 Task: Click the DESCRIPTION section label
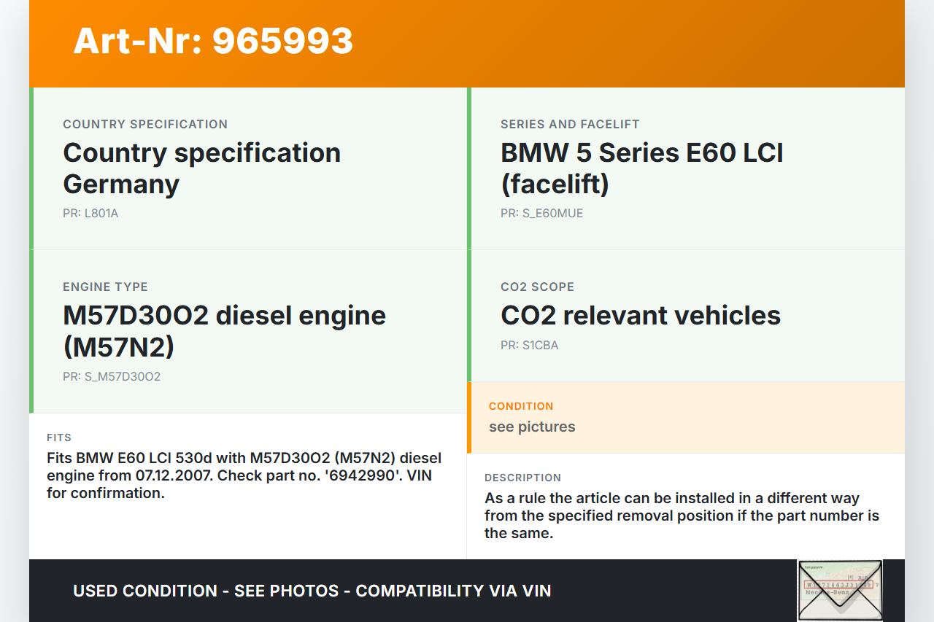[522, 478]
